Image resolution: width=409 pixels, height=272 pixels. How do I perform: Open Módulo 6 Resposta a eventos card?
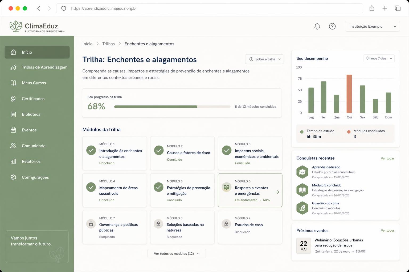tap(250, 190)
